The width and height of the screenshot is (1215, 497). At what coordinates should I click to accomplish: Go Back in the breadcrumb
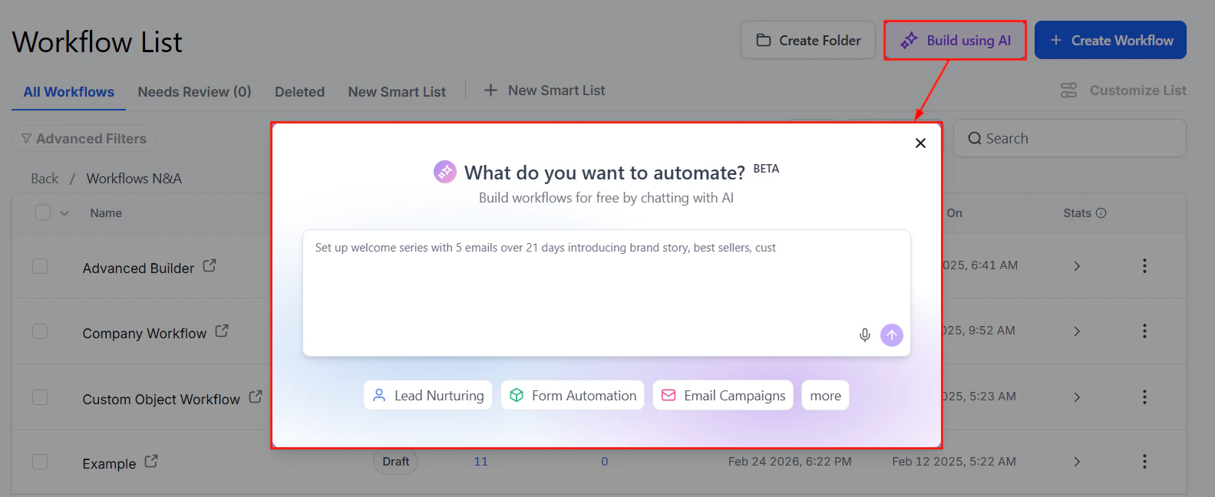[45, 179]
